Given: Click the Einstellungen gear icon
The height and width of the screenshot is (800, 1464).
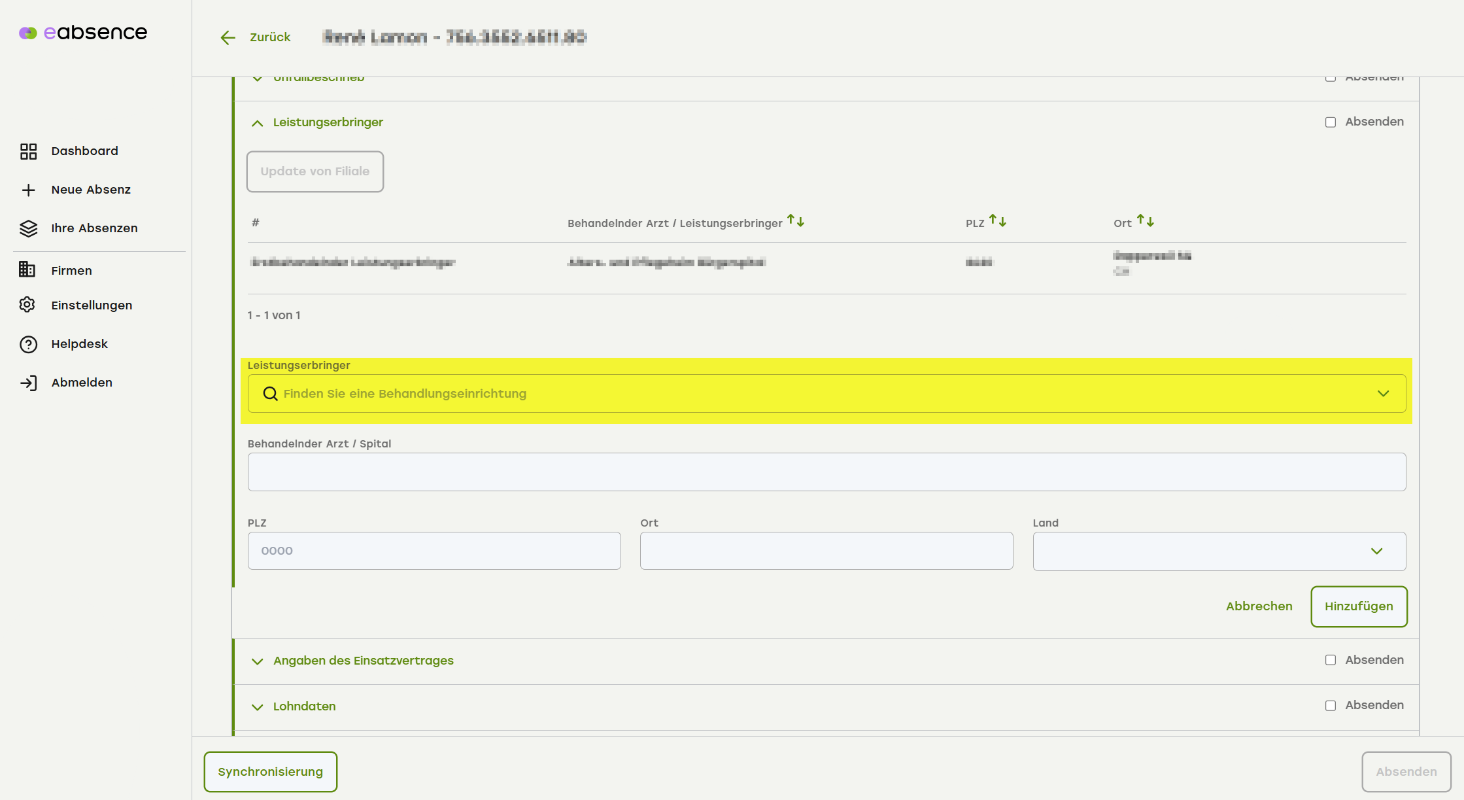Looking at the screenshot, I should 27,305.
